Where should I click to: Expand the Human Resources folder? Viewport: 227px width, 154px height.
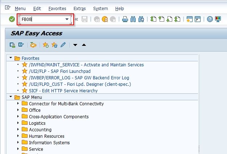pyautogui.click(x=18, y=136)
